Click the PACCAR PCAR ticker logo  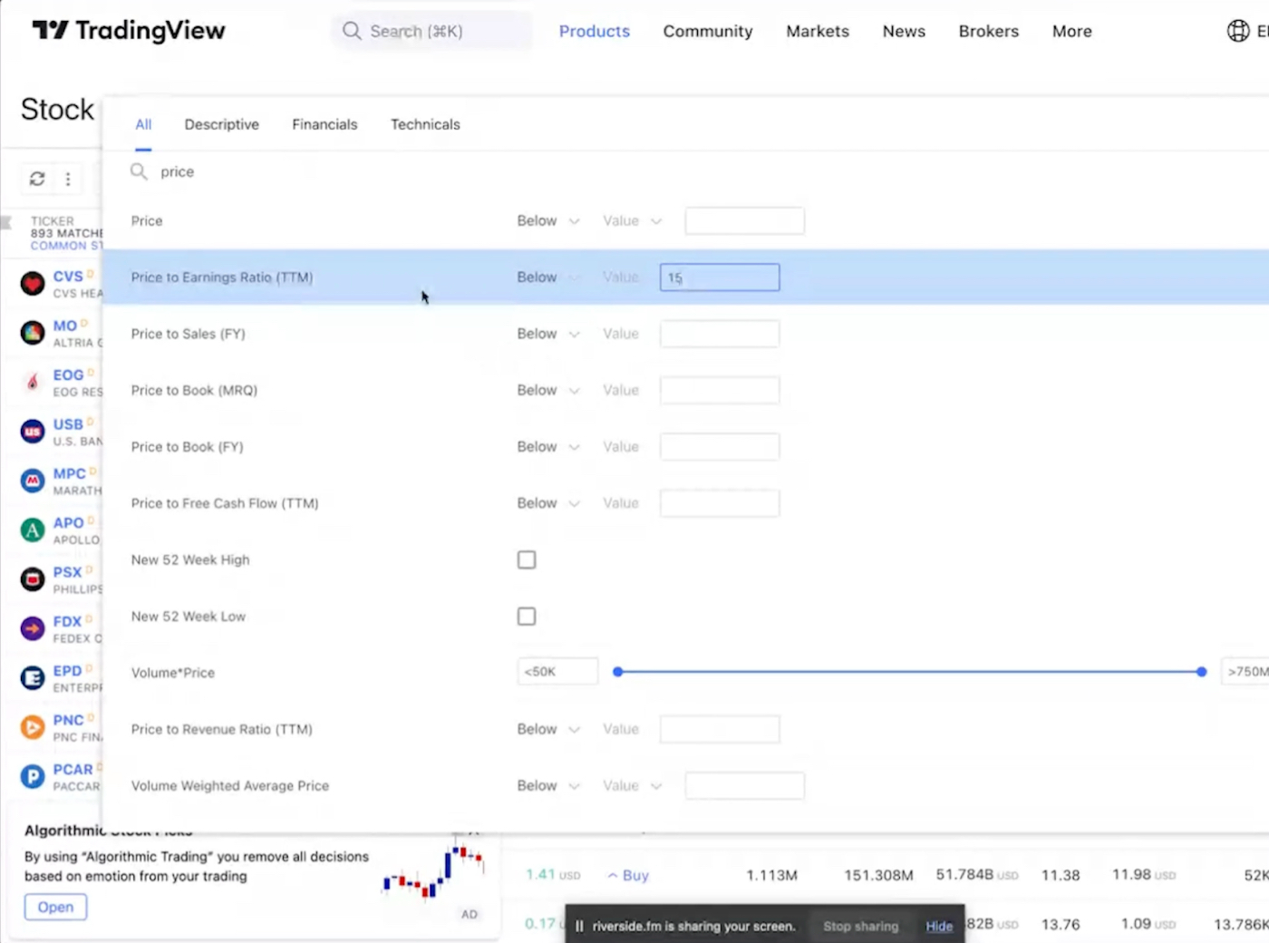[x=33, y=776]
